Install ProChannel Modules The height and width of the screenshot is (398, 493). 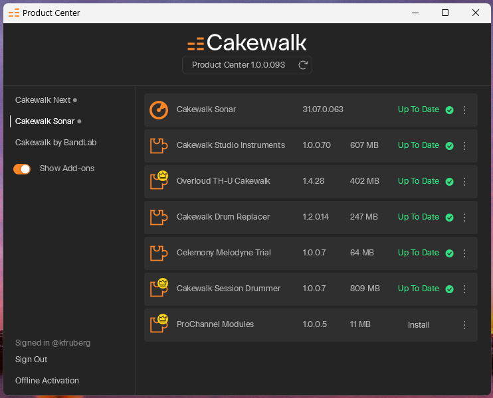pyautogui.click(x=419, y=325)
